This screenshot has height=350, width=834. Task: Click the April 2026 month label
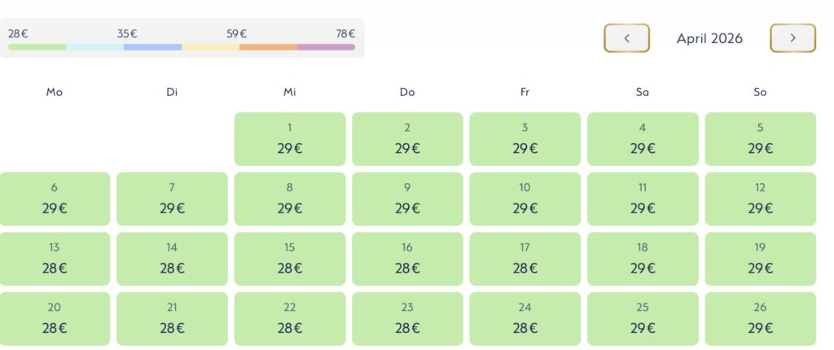click(x=709, y=38)
